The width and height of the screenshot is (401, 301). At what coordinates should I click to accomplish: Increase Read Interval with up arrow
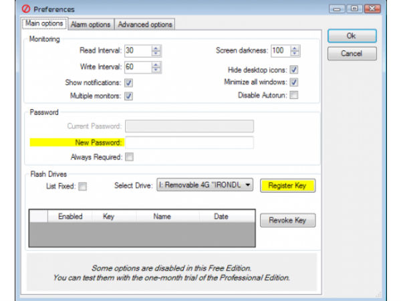(x=156, y=48)
